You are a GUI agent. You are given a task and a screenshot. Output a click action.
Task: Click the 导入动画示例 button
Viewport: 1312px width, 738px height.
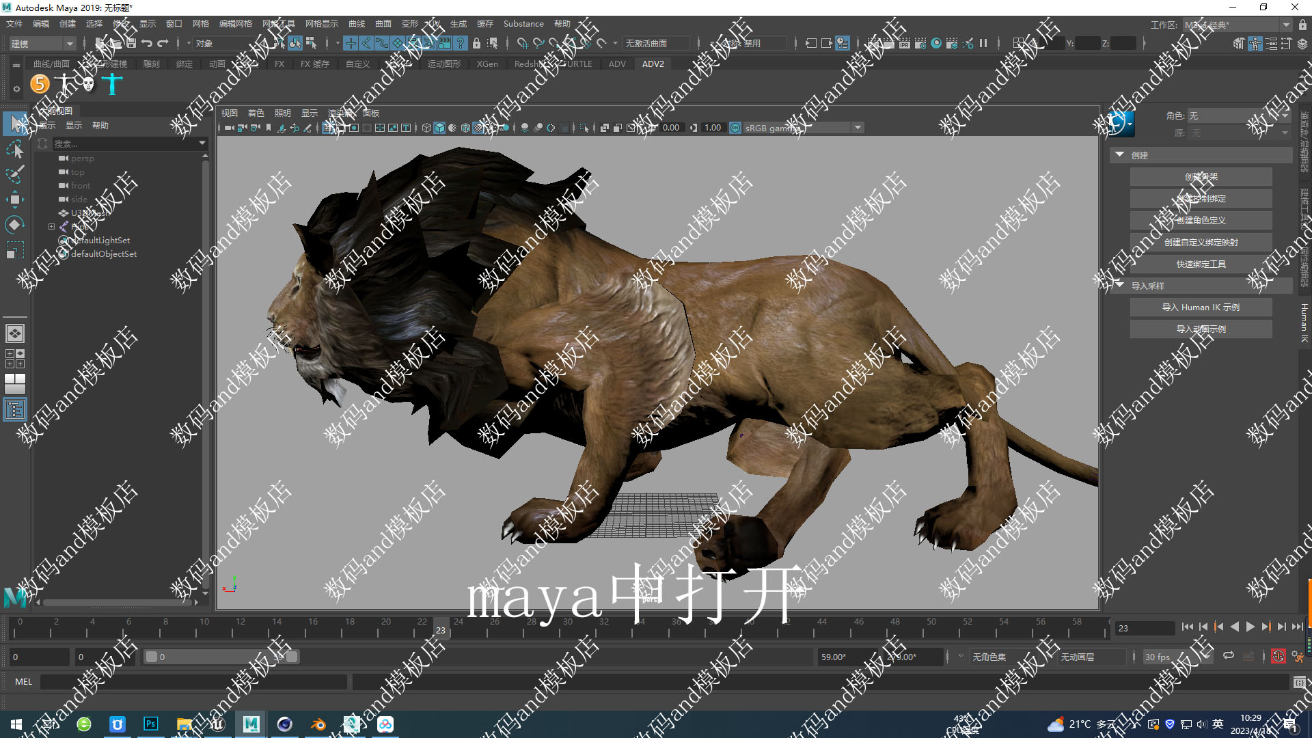tap(1201, 329)
